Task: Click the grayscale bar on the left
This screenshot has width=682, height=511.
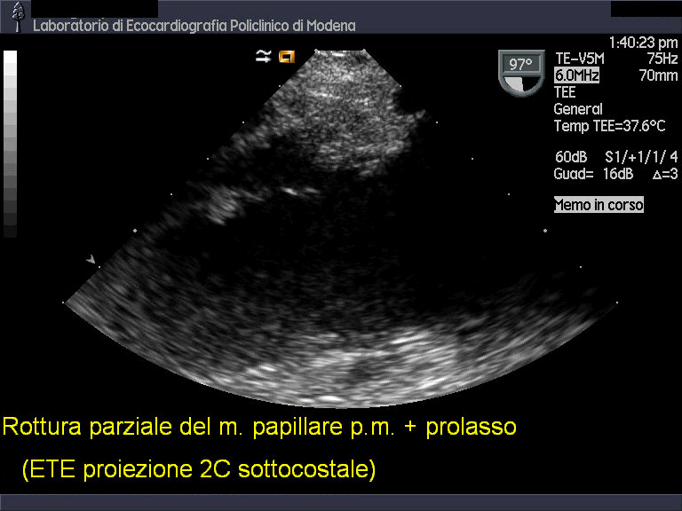Action: coord(11,144)
